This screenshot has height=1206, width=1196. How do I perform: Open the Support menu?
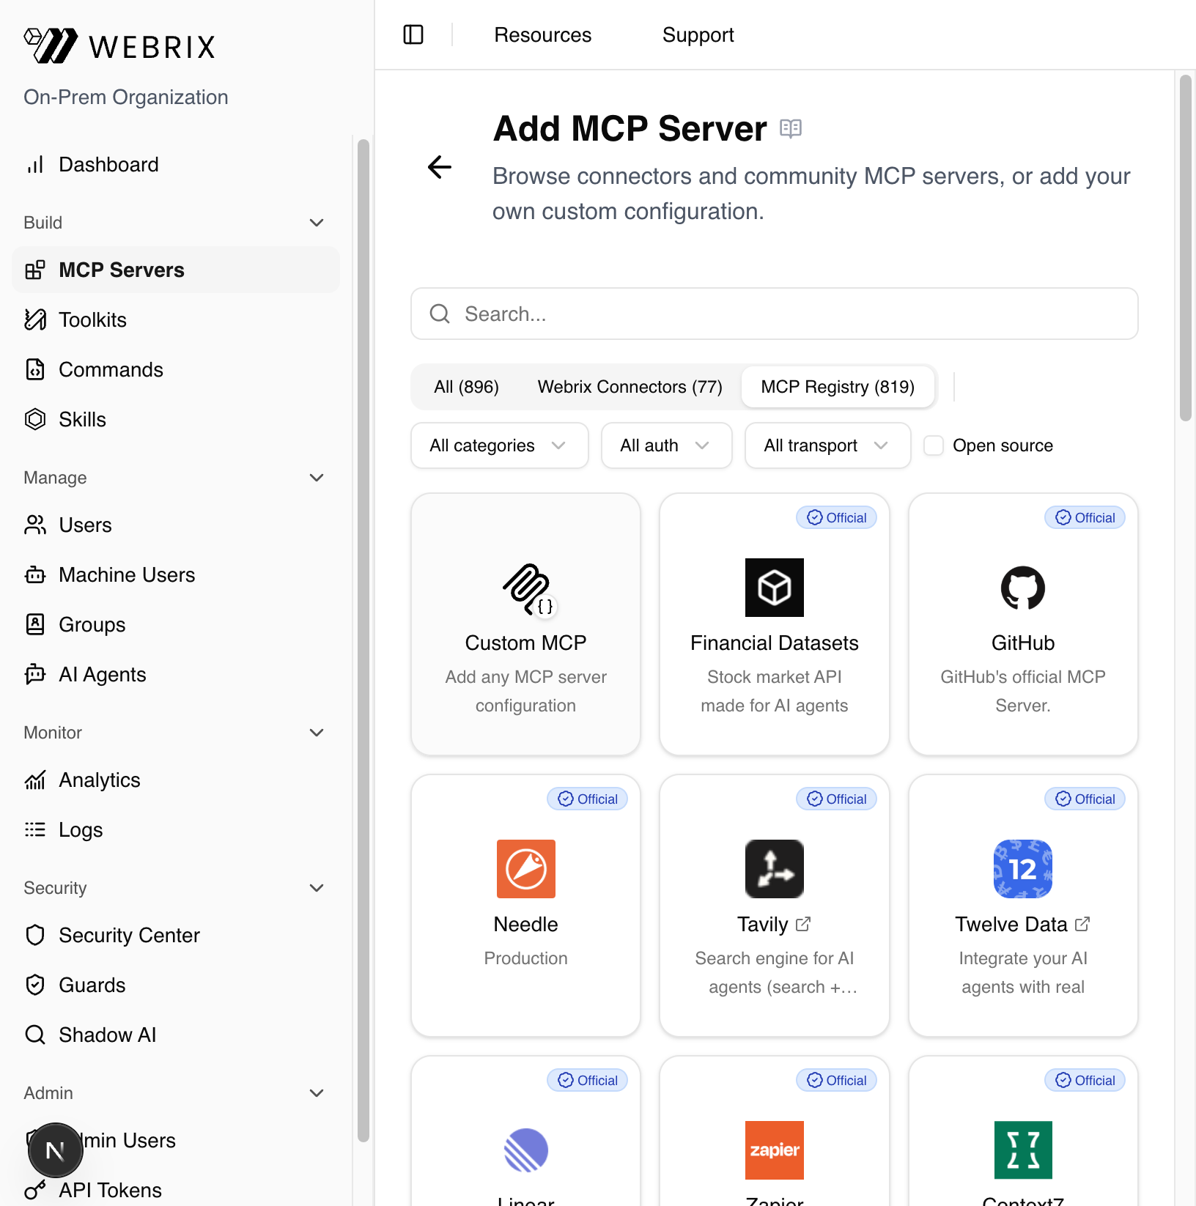(698, 34)
